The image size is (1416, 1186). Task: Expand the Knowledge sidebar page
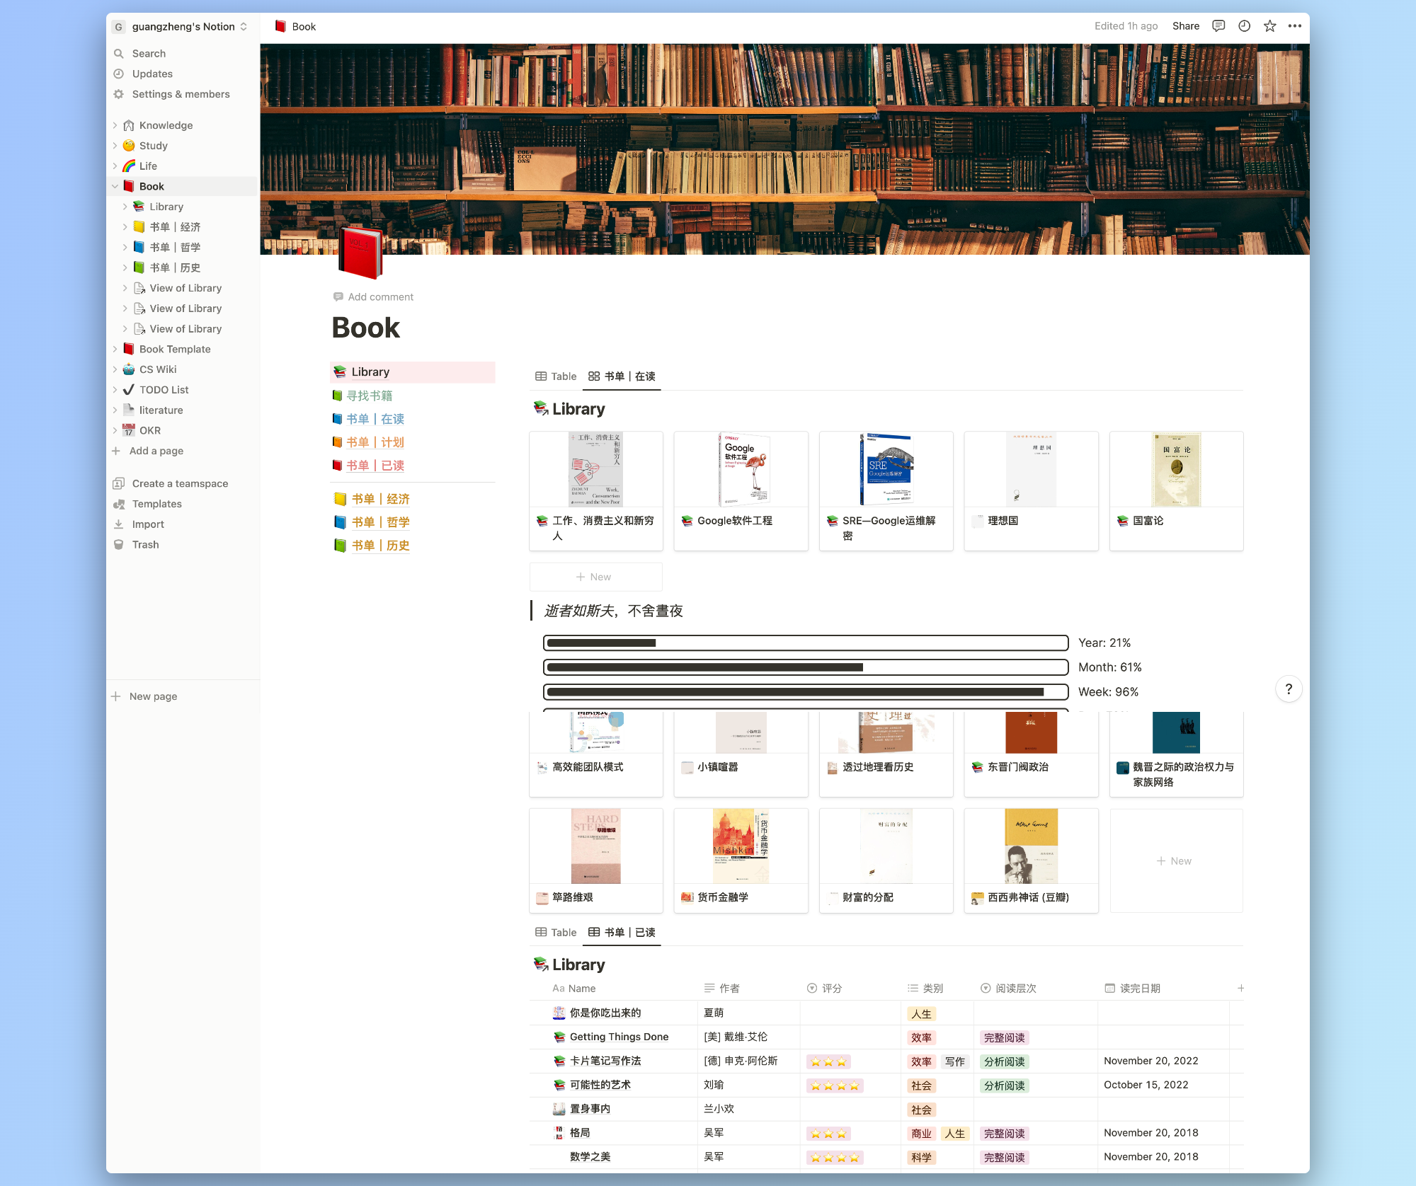(115, 125)
